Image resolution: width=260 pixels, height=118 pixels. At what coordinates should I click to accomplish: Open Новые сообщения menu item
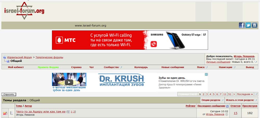pos(173,67)
